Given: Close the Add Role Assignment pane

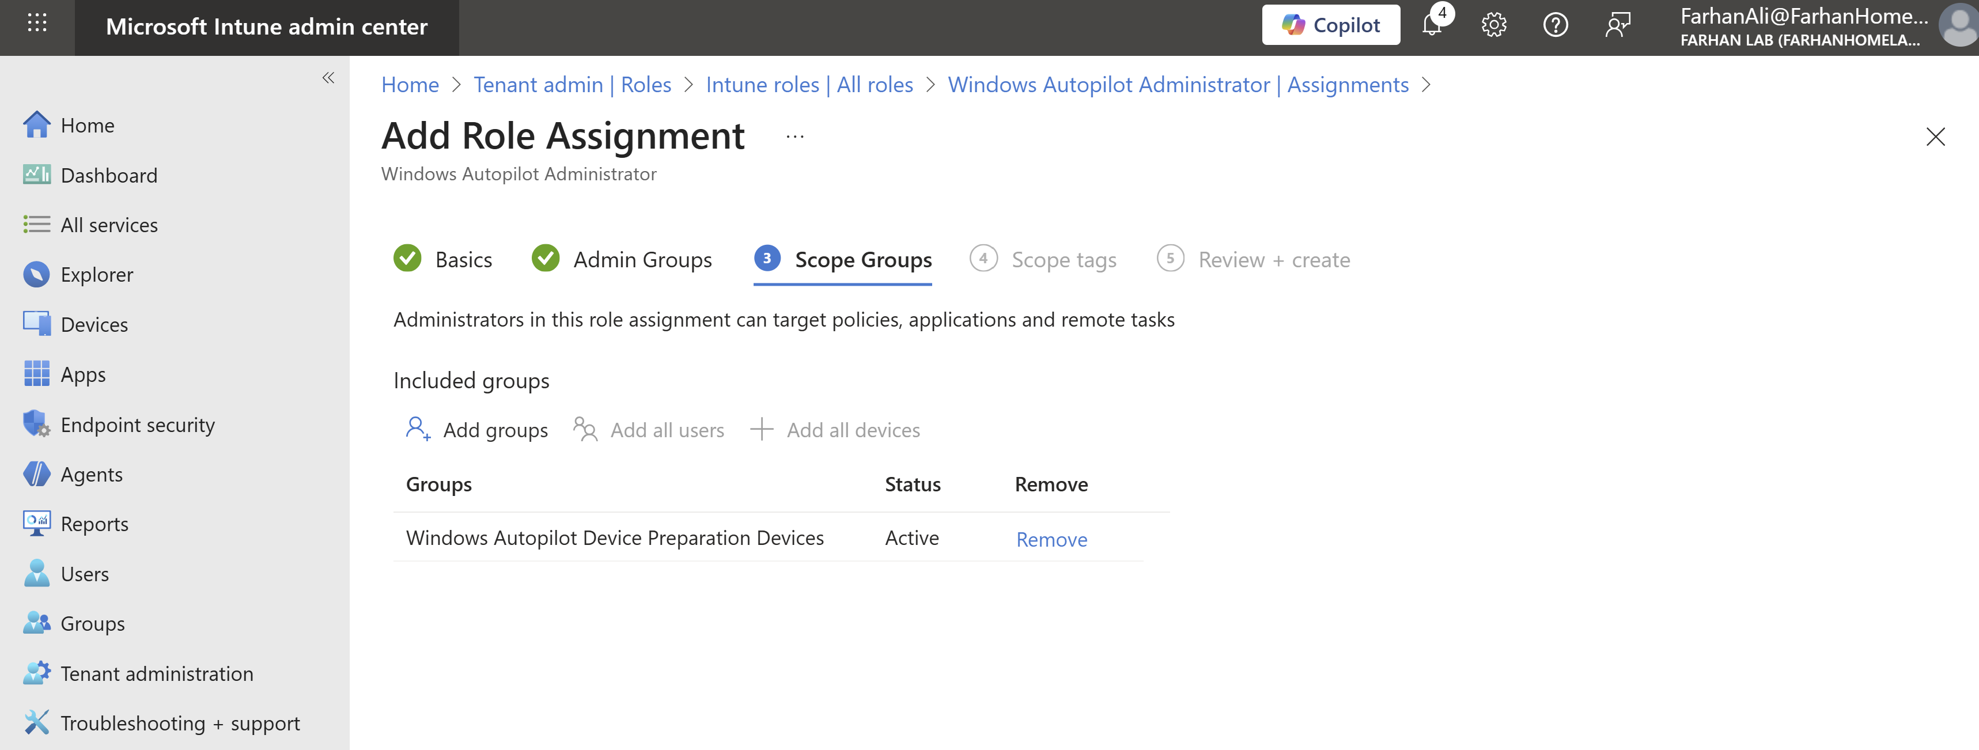Looking at the screenshot, I should (x=1935, y=137).
